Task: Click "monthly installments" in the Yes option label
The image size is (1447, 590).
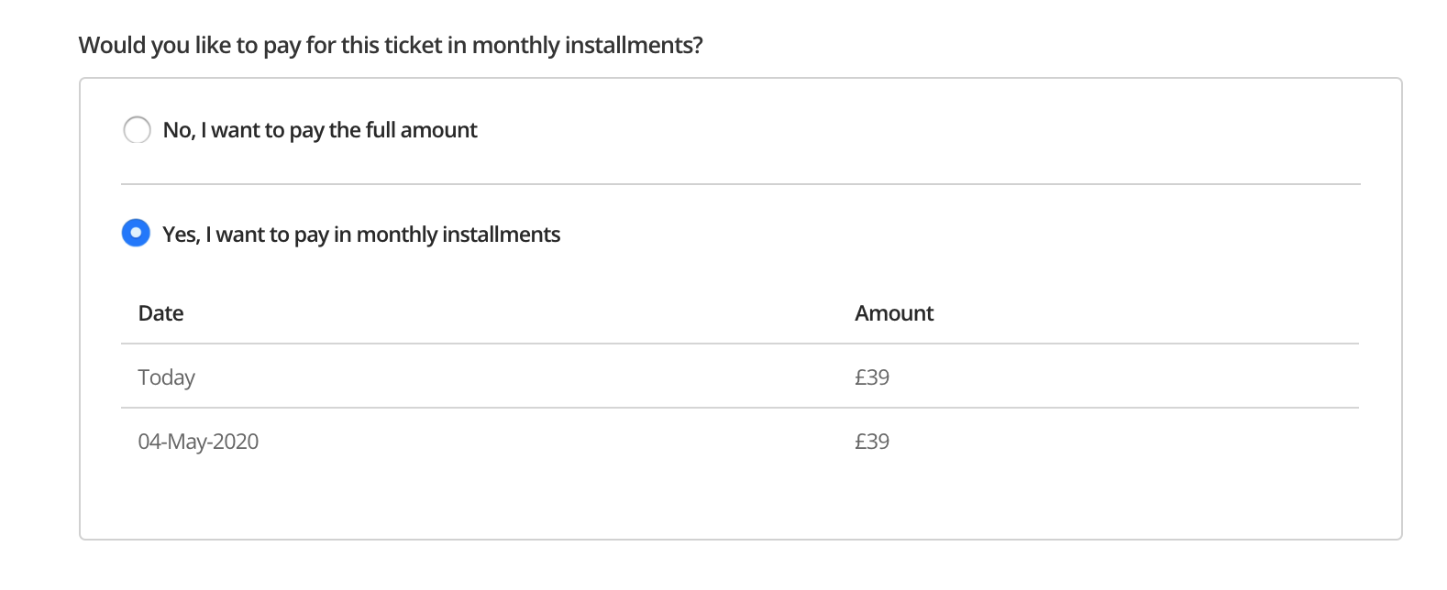Action: point(458,235)
